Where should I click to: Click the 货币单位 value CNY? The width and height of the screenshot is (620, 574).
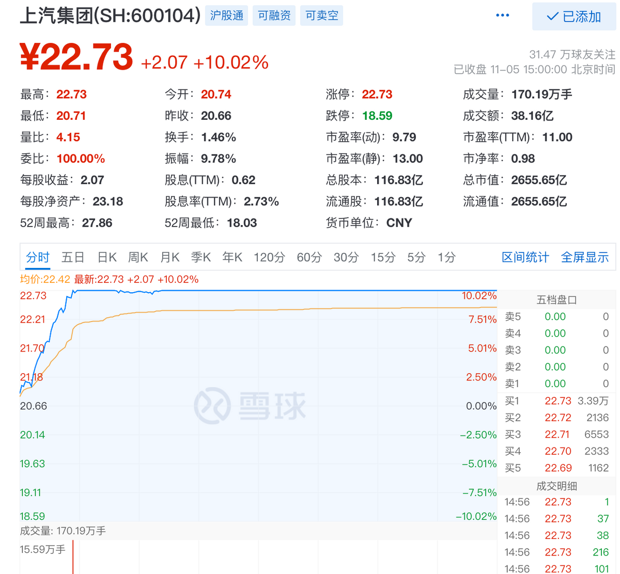(399, 223)
